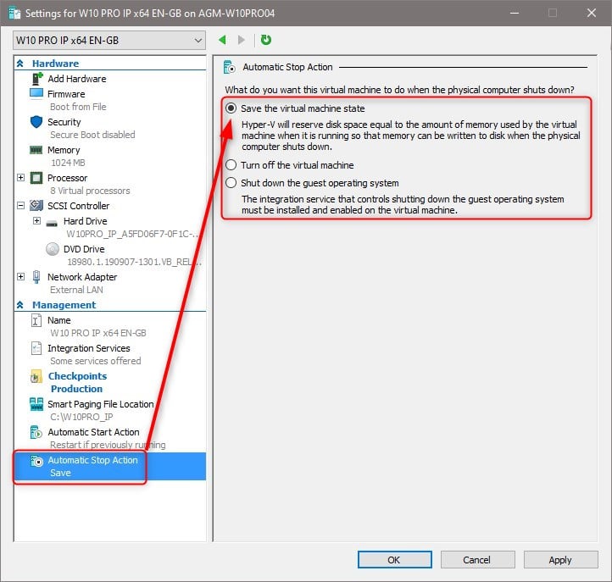Click the Security shield icon
612x582 pixels.
(36, 122)
